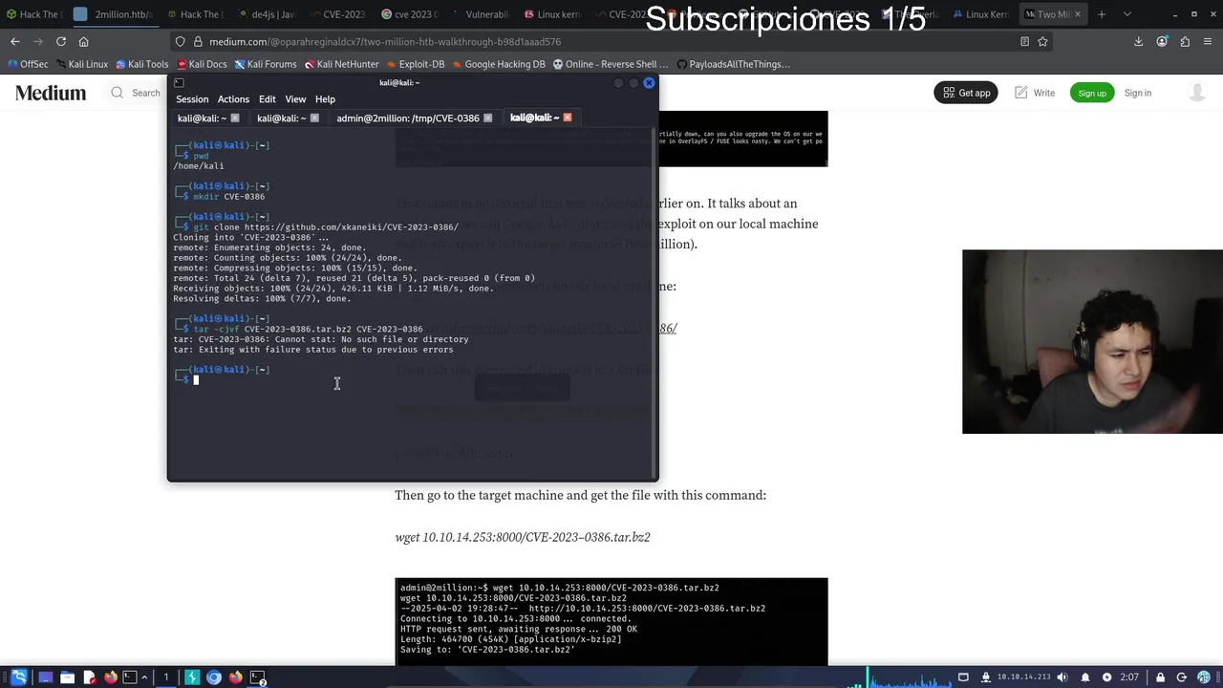The image size is (1223, 688).
Task: Open the PayloadsAllTheThings bookmark
Action: pos(733,64)
